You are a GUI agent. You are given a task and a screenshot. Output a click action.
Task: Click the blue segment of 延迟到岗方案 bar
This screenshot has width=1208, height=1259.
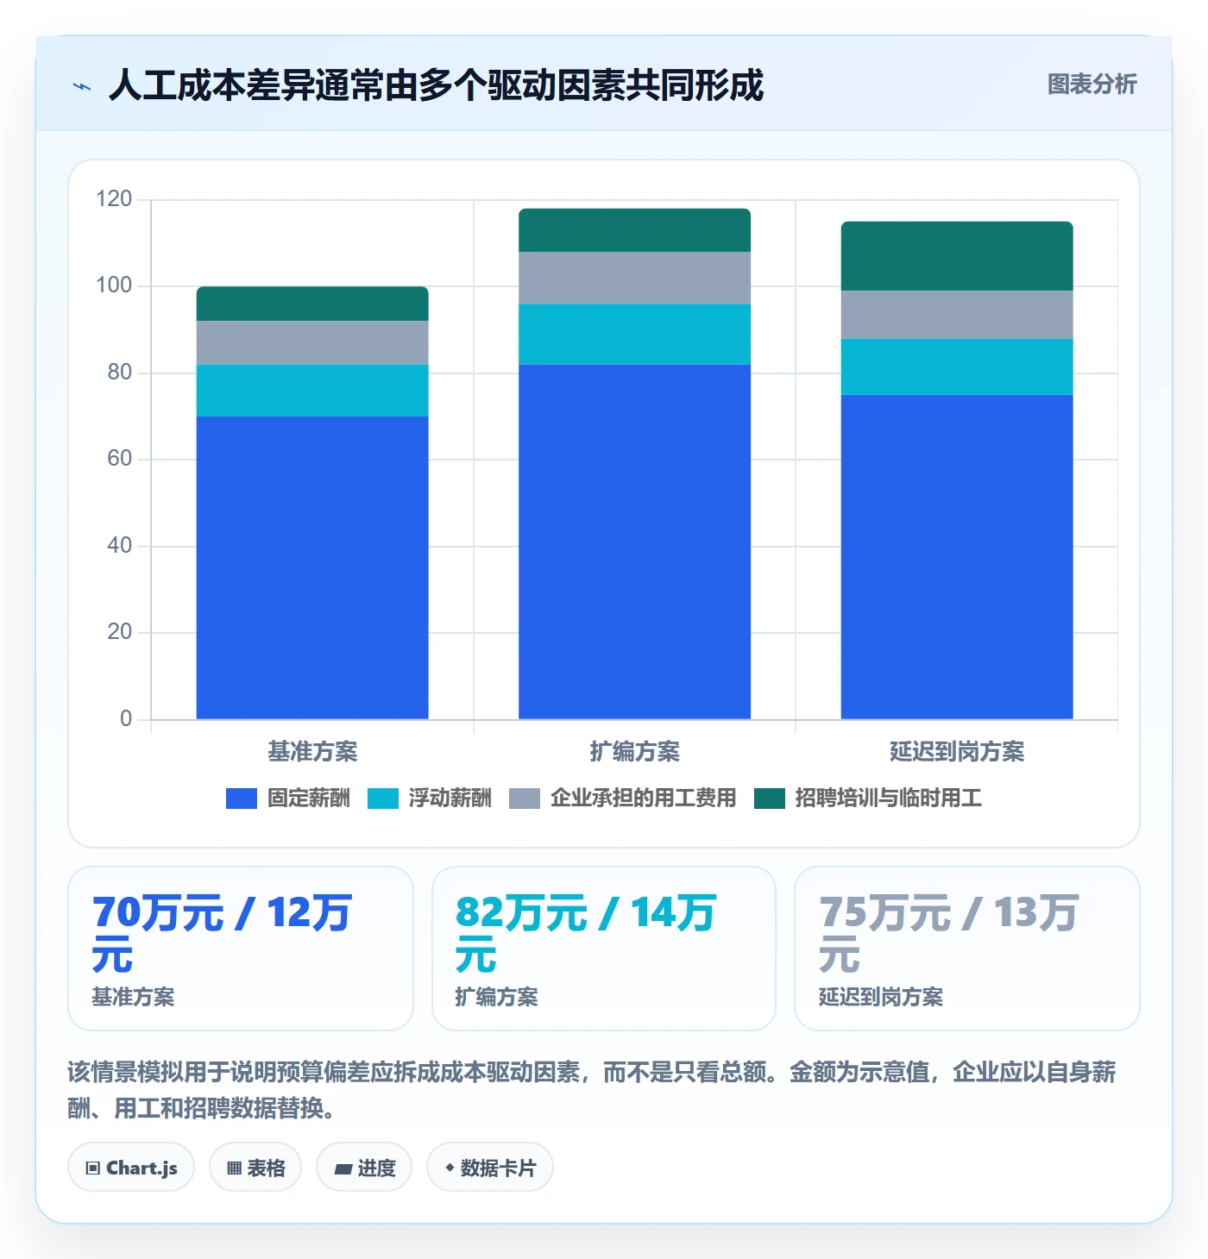pos(957,557)
